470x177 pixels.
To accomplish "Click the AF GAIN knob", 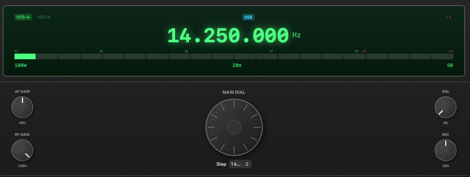I will [x=22, y=107].
